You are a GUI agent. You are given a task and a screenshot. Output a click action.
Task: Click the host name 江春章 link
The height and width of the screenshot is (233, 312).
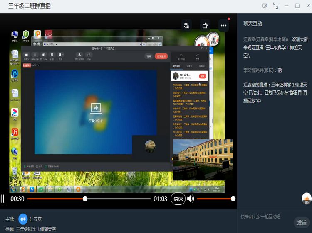36,219
